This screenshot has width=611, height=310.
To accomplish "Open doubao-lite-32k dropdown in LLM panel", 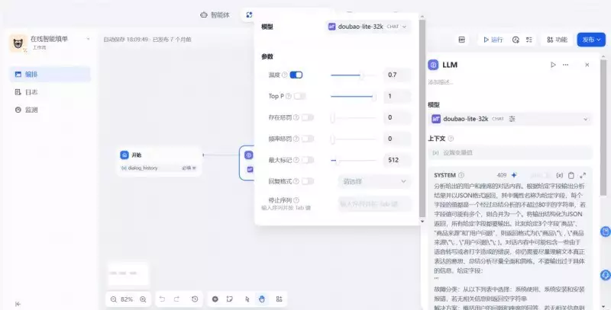I will [510, 119].
